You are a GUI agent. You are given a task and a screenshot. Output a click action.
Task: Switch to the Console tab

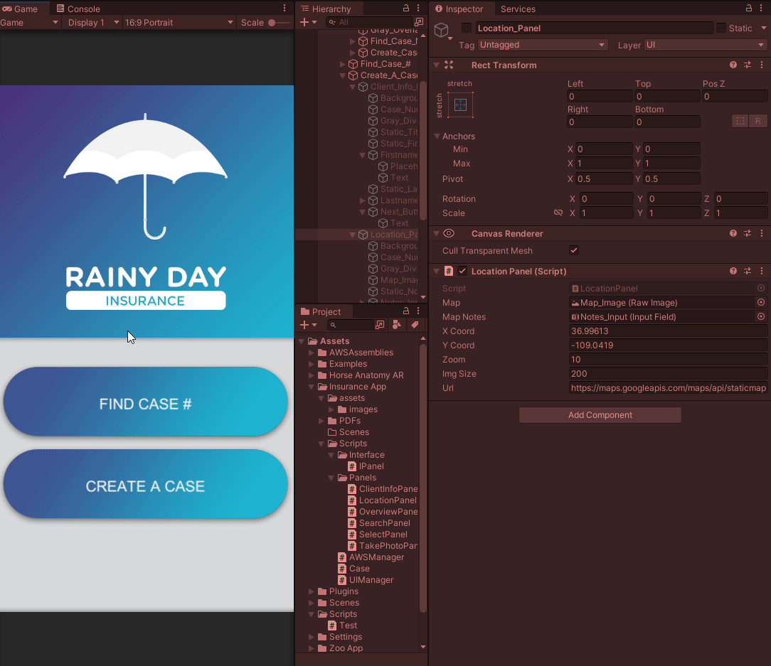78,9
